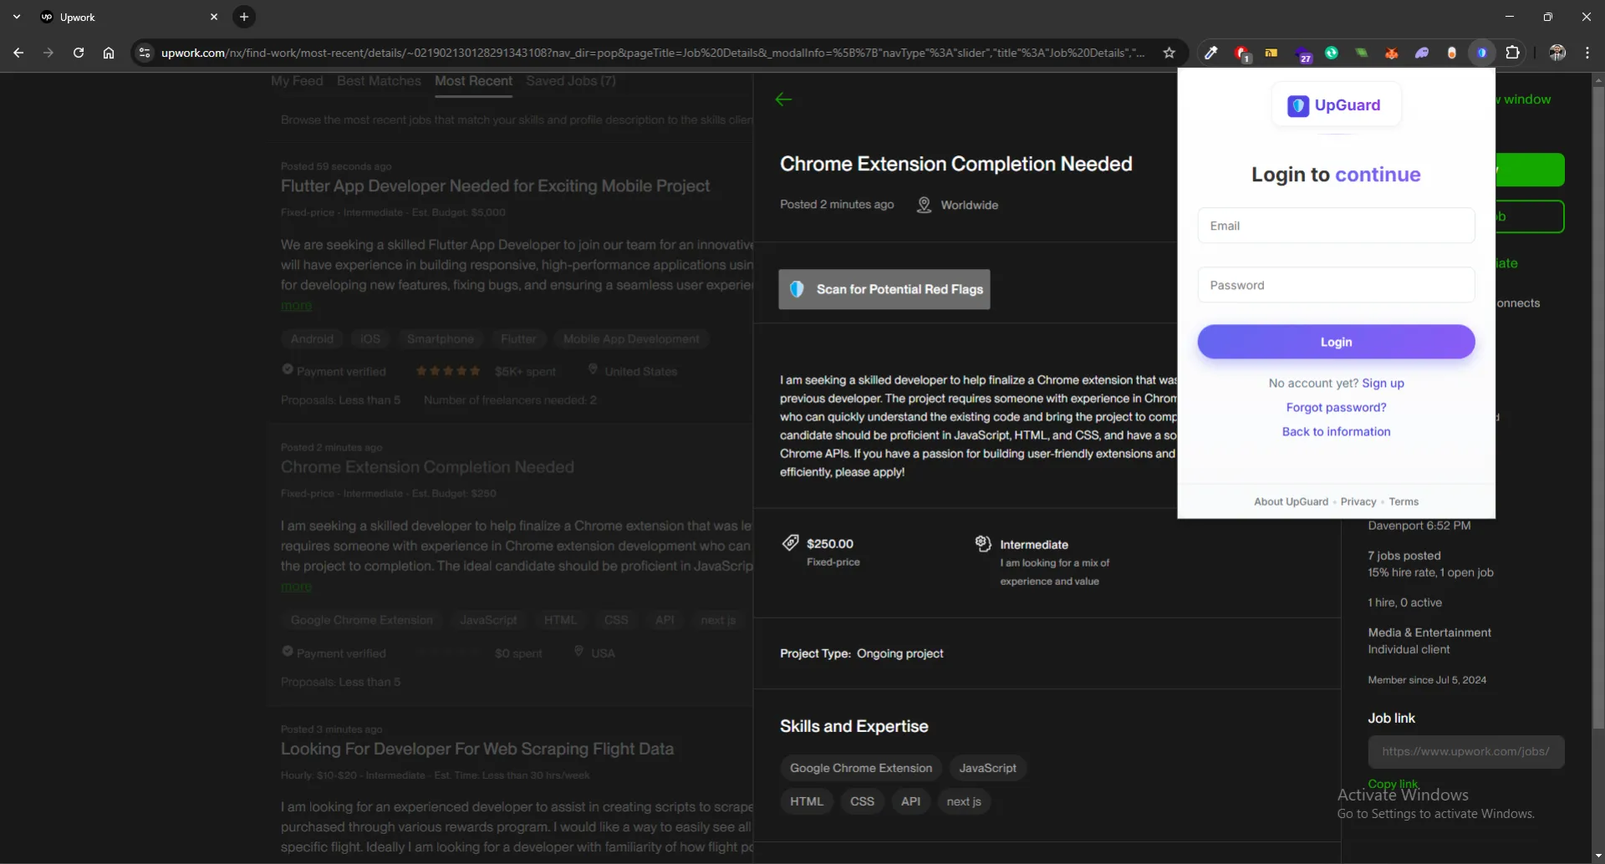Image resolution: width=1605 pixels, height=864 pixels.
Task: Expand 'more' under Flutter App Developer job
Action: [x=296, y=306]
